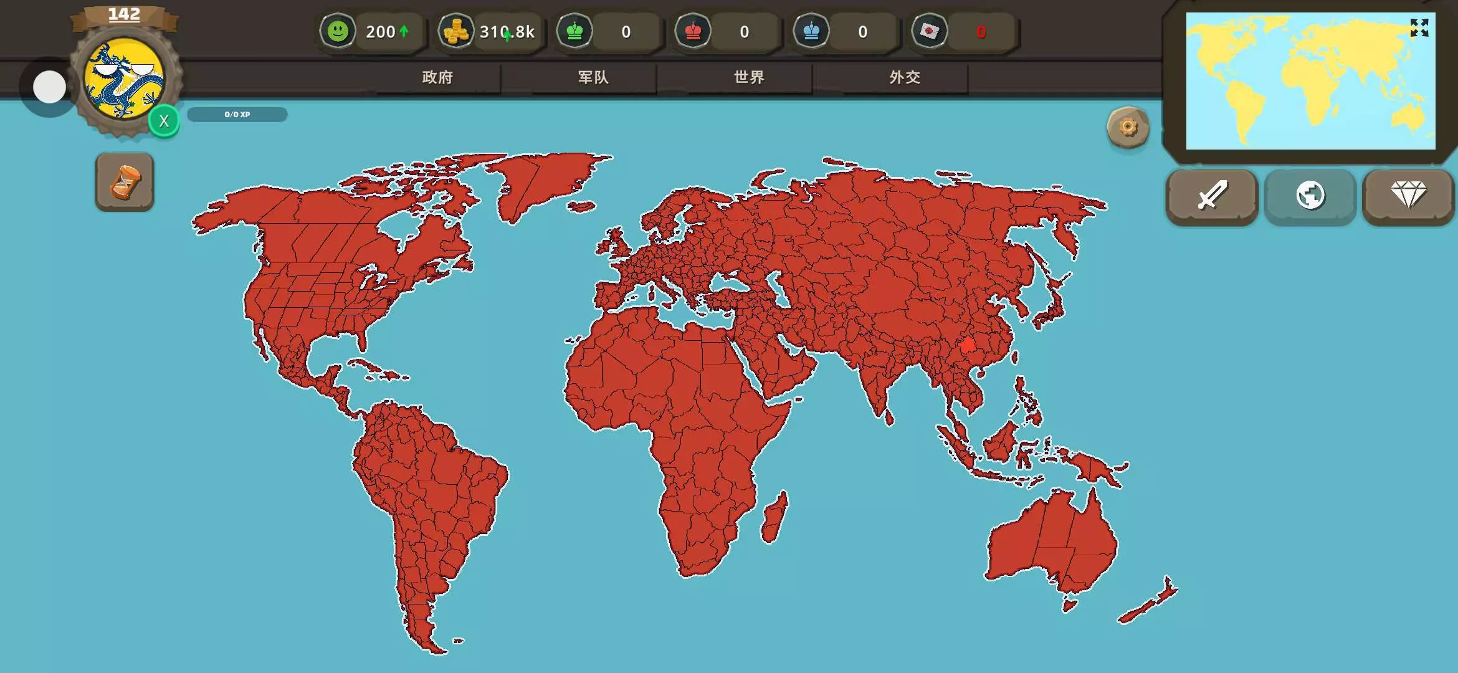Switch to the globe map mode

coord(1310,196)
